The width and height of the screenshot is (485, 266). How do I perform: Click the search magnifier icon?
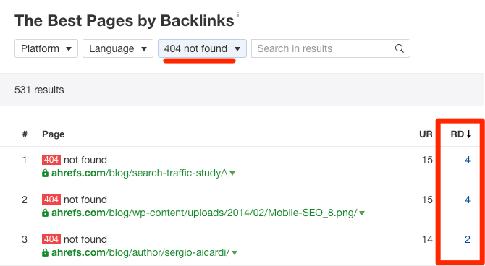pos(400,48)
